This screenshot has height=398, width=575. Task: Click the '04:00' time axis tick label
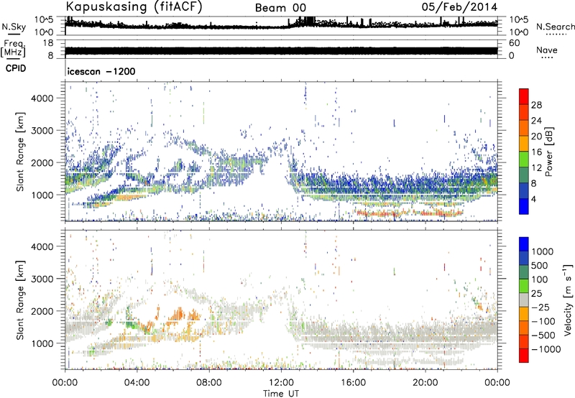(137, 383)
